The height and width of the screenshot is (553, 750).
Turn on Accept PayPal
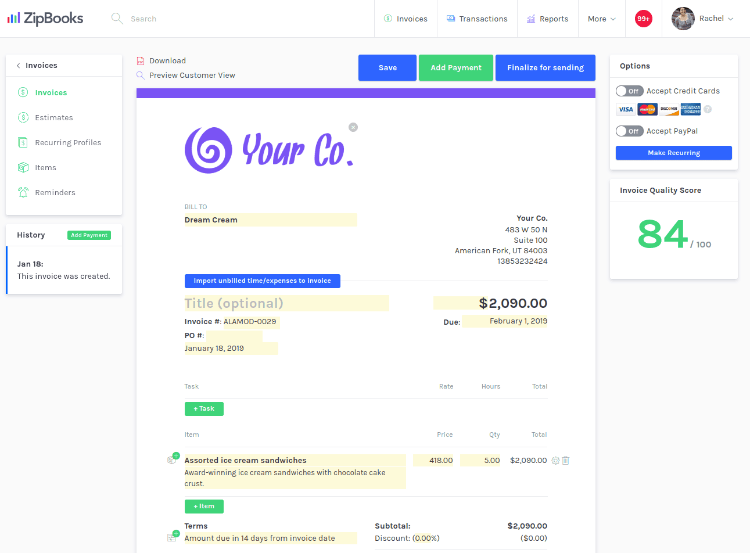point(629,131)
